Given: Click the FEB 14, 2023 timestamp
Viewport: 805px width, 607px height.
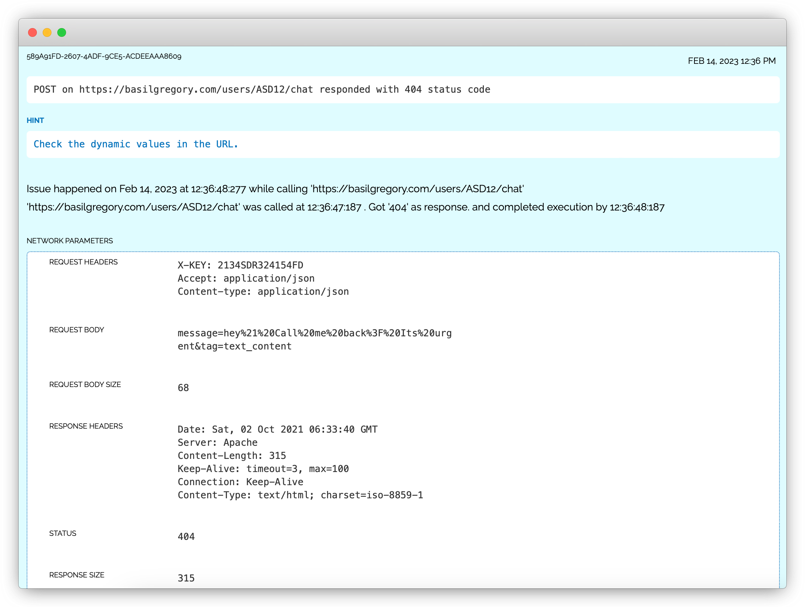Looking at the screenshot, I should (x=731, y=61).
